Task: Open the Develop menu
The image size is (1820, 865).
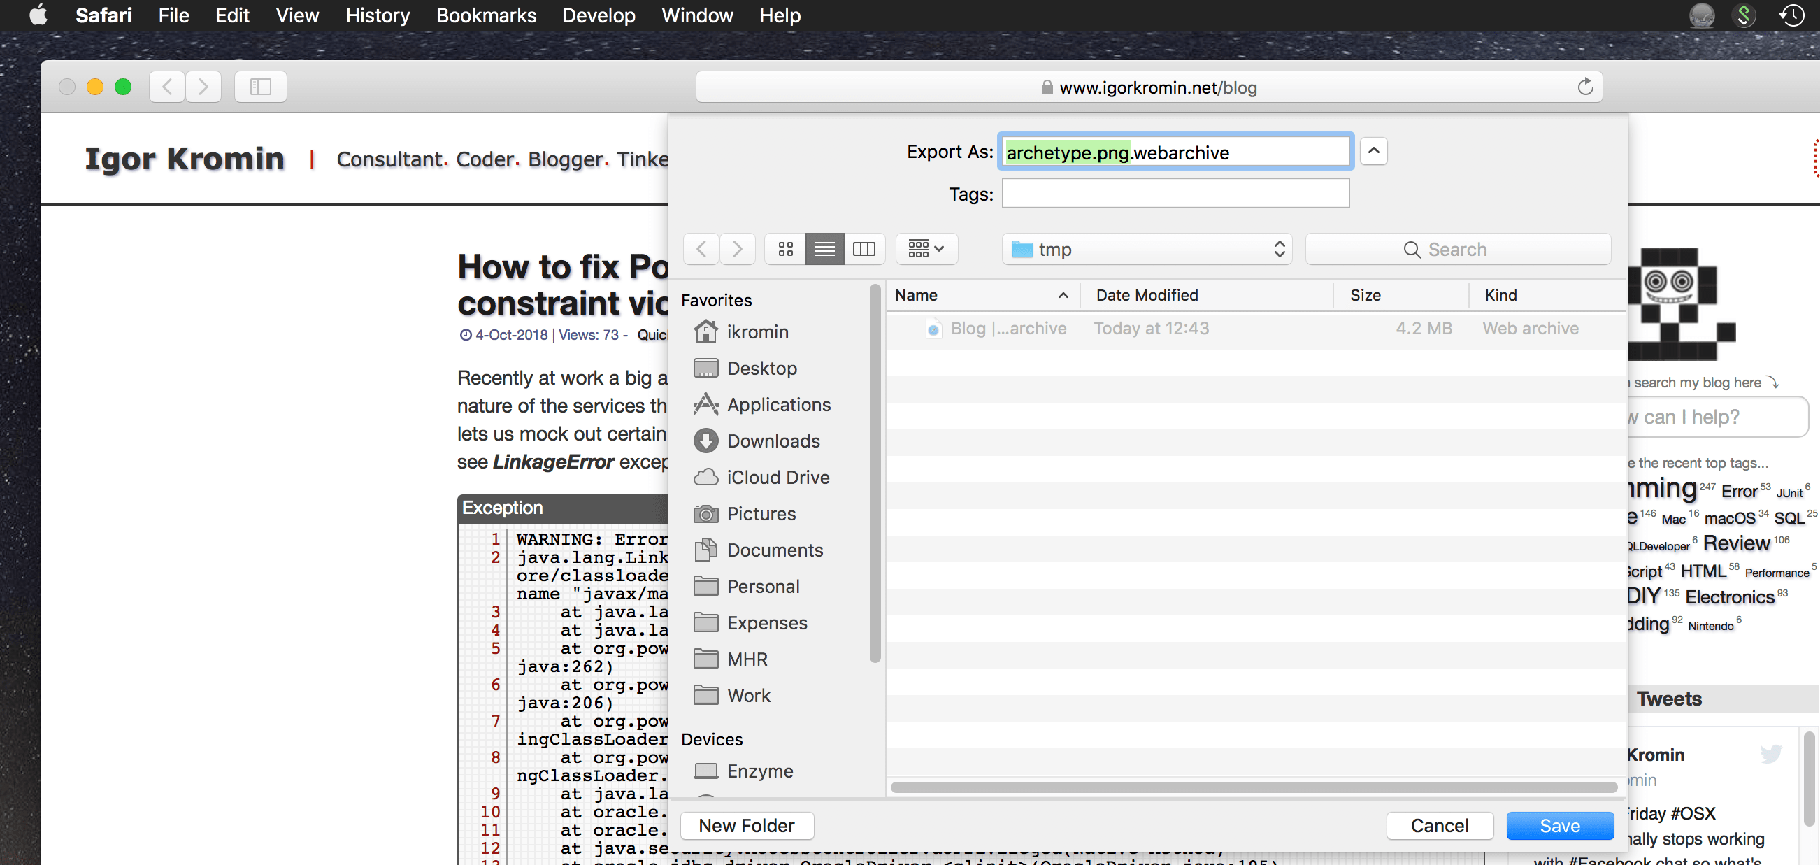Action: [599, 15]
